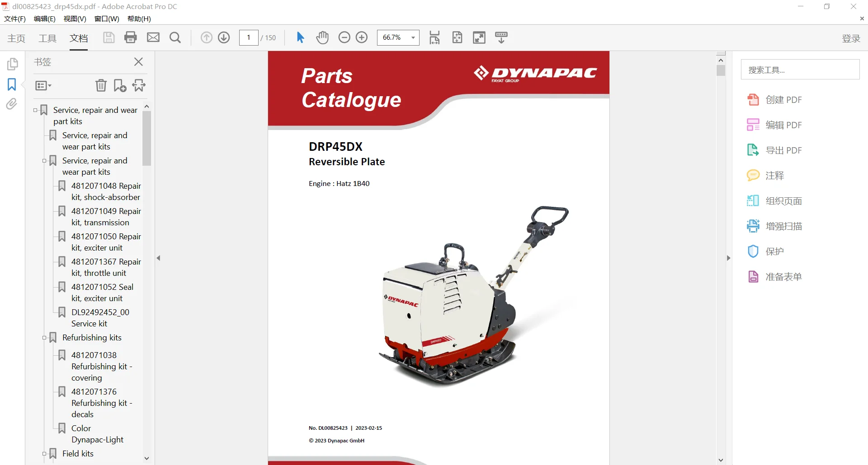The image size is (868, 465).
Task: Select the hand pan tool
Action: point(322,37)
